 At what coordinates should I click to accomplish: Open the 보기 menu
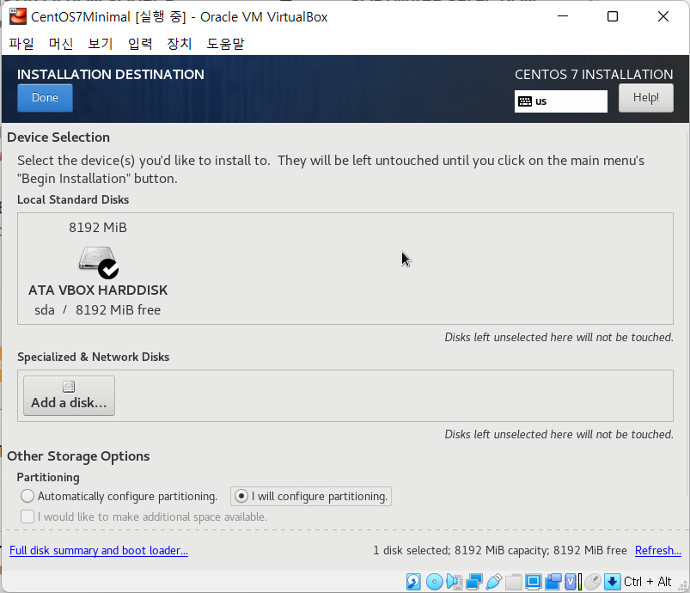[x=101, y=43]
